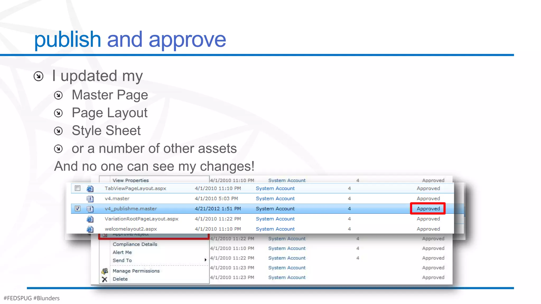Click the Delete X icon in the menu
The height and width of the screenshot is (304, 541).
[x=105, y=279]
